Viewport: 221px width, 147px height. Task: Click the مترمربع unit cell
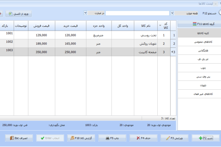[99, 35]
